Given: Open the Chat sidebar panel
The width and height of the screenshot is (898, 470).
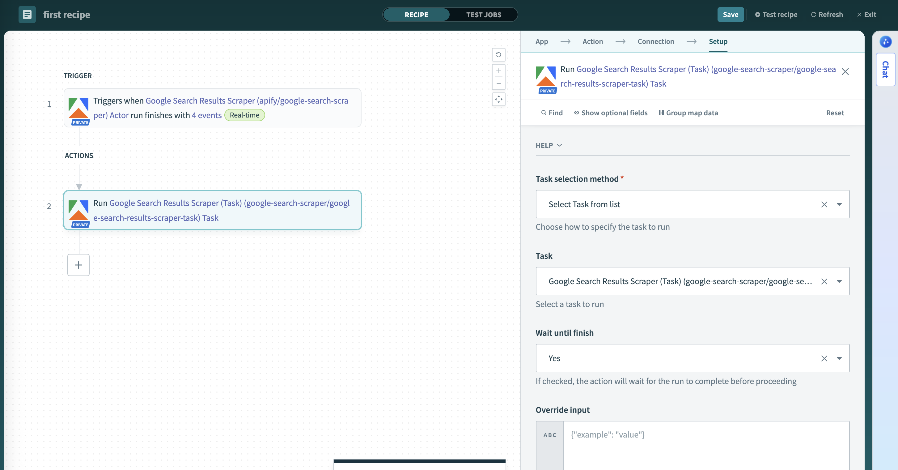Looking at the screenshot, I should pyautogui.click(x=885, y=70).
